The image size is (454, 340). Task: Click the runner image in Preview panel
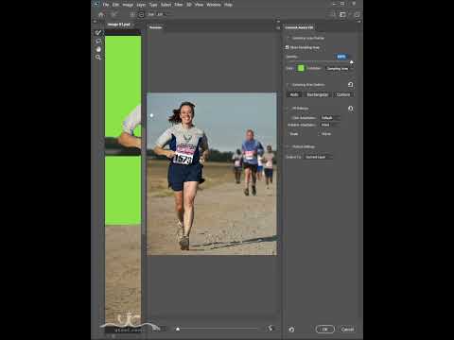coord(212,174)
